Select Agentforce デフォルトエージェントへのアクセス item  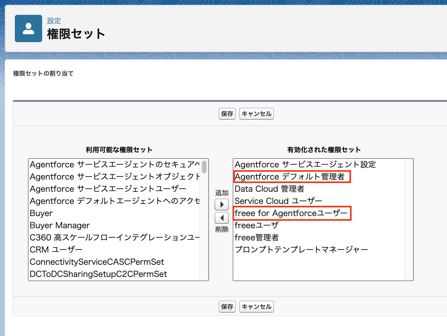tap(115, 201)
